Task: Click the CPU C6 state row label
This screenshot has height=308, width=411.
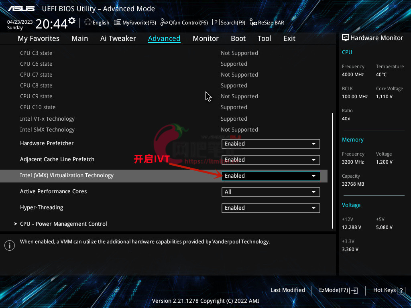Action: point(36,64)
